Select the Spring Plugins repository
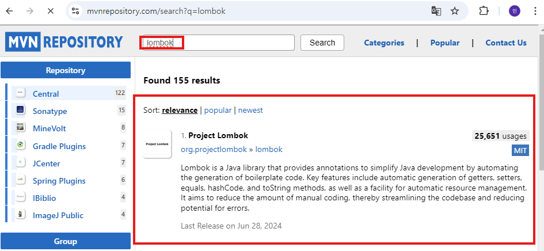This screenshot has width=544, height=251. 59,181
